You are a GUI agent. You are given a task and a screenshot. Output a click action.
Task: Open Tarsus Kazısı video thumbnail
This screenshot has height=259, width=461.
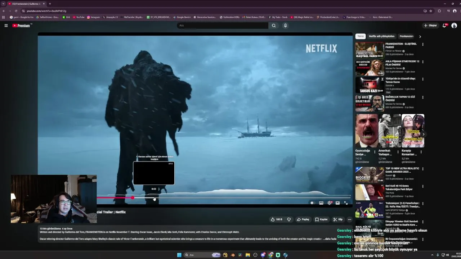coord(370,85)
